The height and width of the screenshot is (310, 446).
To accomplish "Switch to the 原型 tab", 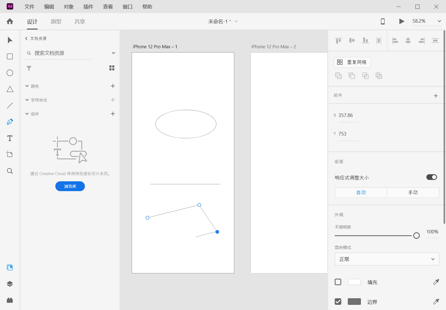I will [x=56, y=21].
